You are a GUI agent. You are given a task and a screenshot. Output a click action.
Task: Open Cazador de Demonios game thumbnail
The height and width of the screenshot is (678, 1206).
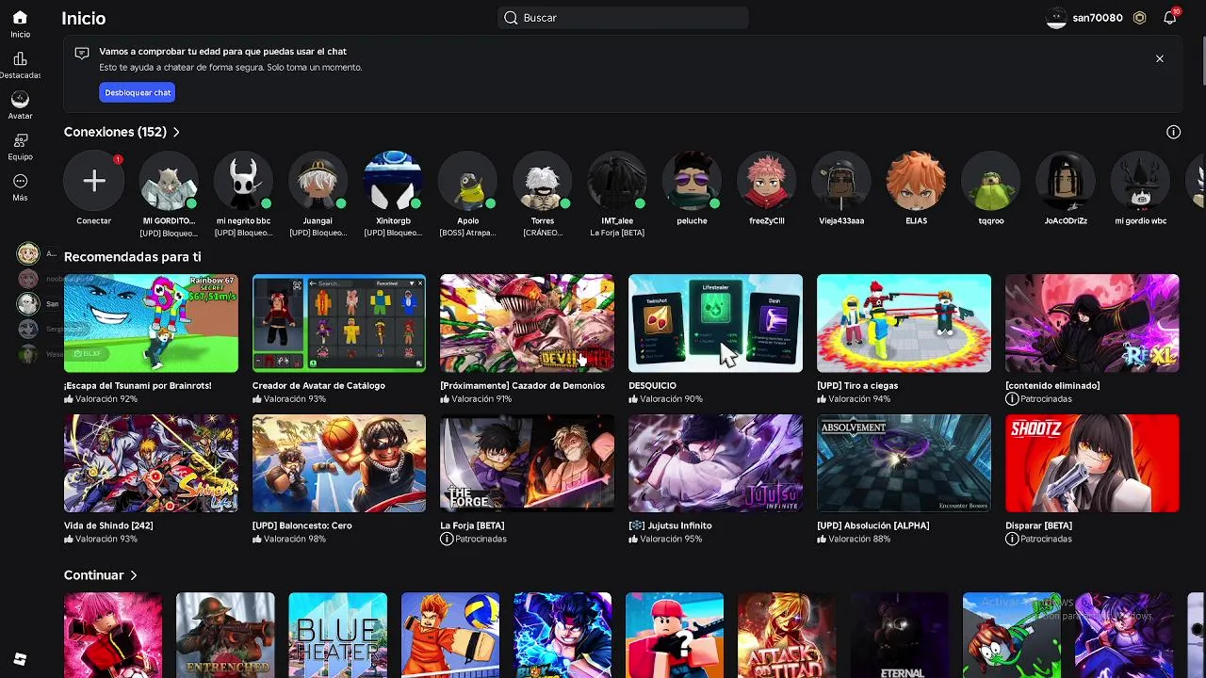click(x=527, y=323)
